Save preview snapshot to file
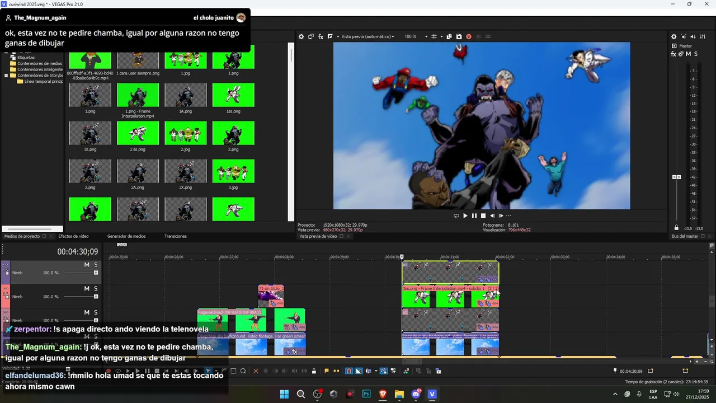716x403 pixels. [x=459, y=36]
